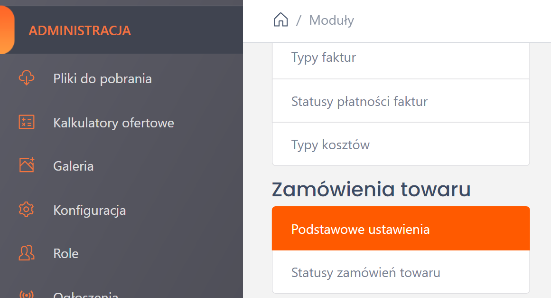Image resolution: width=551 pixels, height=298 pixels.
Task: Click the calculator icon for Kalkulatory ofertowe
Action: pyautogui.click(x=27, y=122)
